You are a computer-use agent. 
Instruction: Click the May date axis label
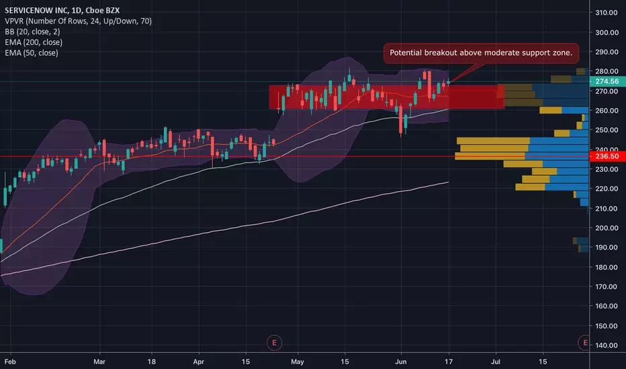298,362
